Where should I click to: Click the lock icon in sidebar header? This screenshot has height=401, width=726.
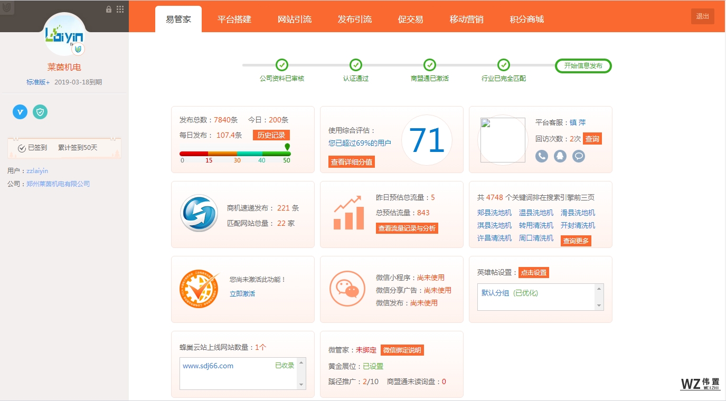point(109,9)
